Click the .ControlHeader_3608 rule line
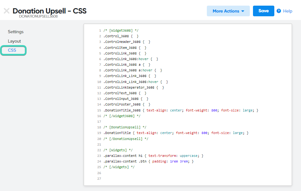The image size is (301, 191). tap(127, 42)
